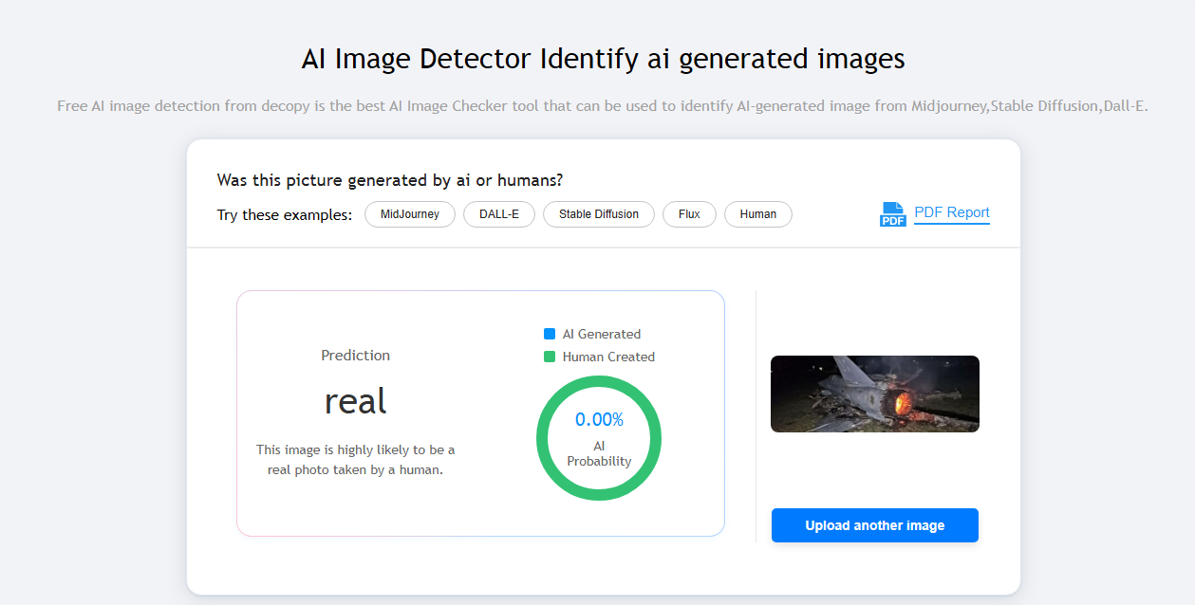Screen dimensions: 1195x605
Task: Click the Prediction label
Action: [356, 356]
